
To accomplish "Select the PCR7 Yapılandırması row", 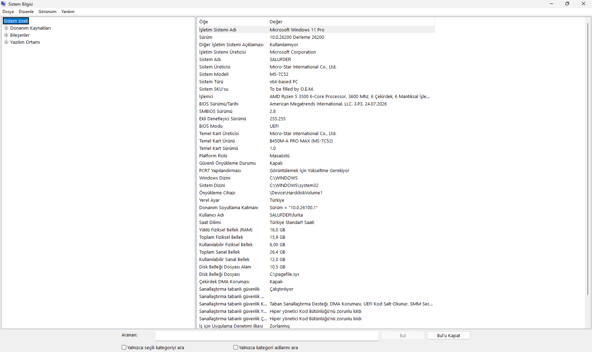I will [316, 171].
